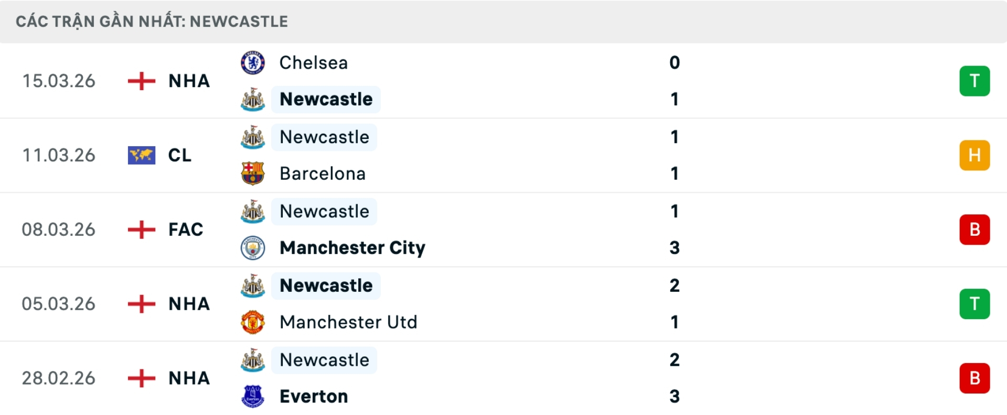Click the Manchester City crest icon
The height and width of the screenshot is (415, 1007).
coord(253,248)
